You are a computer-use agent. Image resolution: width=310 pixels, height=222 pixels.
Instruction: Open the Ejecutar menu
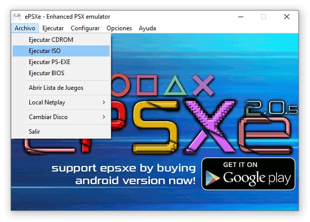coord(53,28)
